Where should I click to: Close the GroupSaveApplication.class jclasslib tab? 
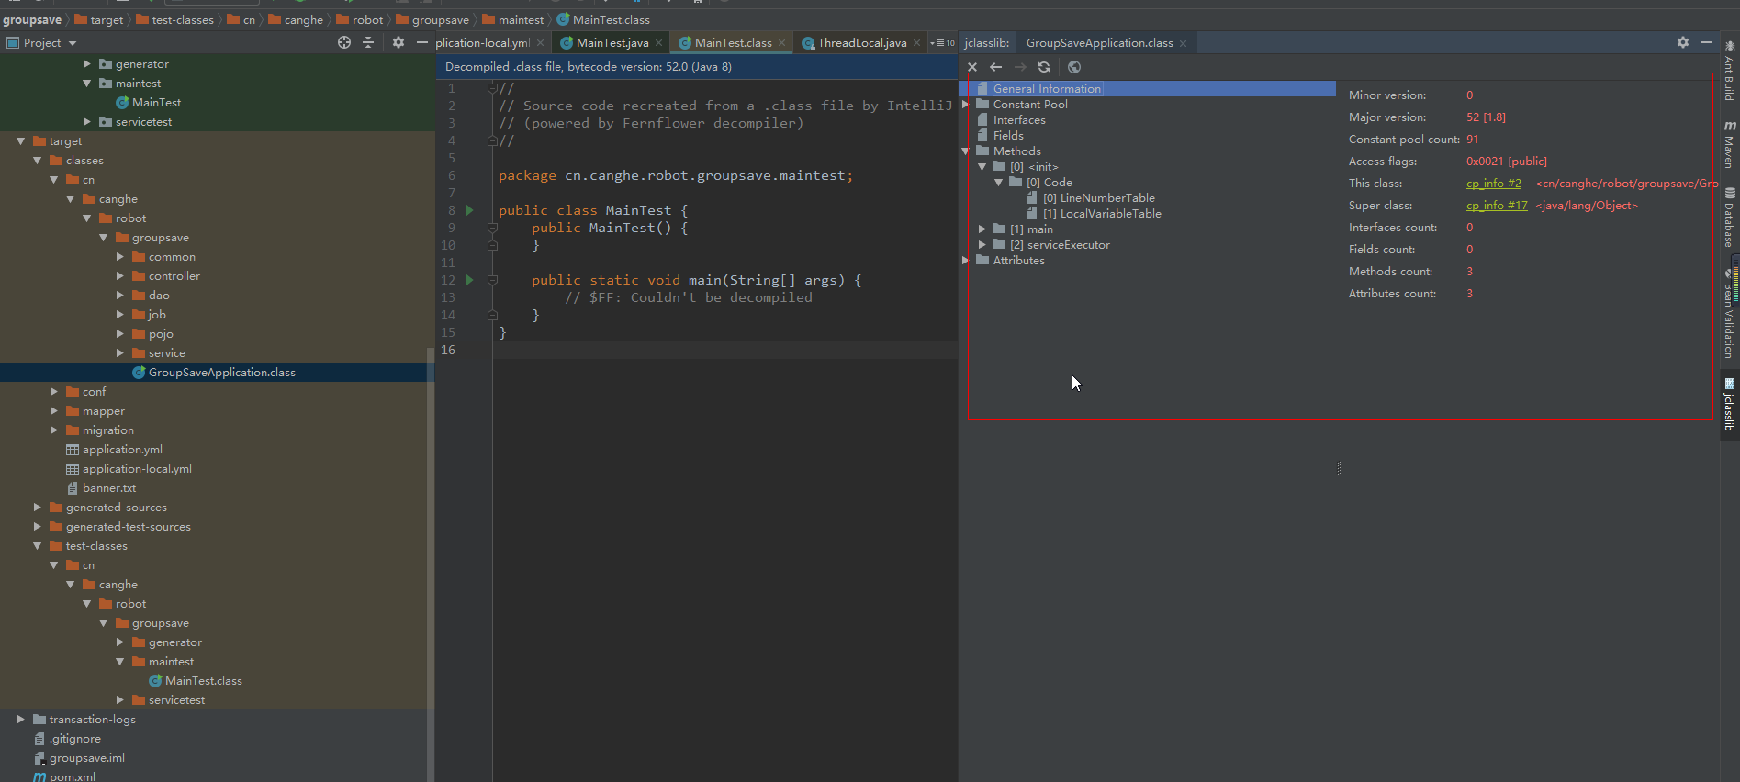click(1184, 43)
